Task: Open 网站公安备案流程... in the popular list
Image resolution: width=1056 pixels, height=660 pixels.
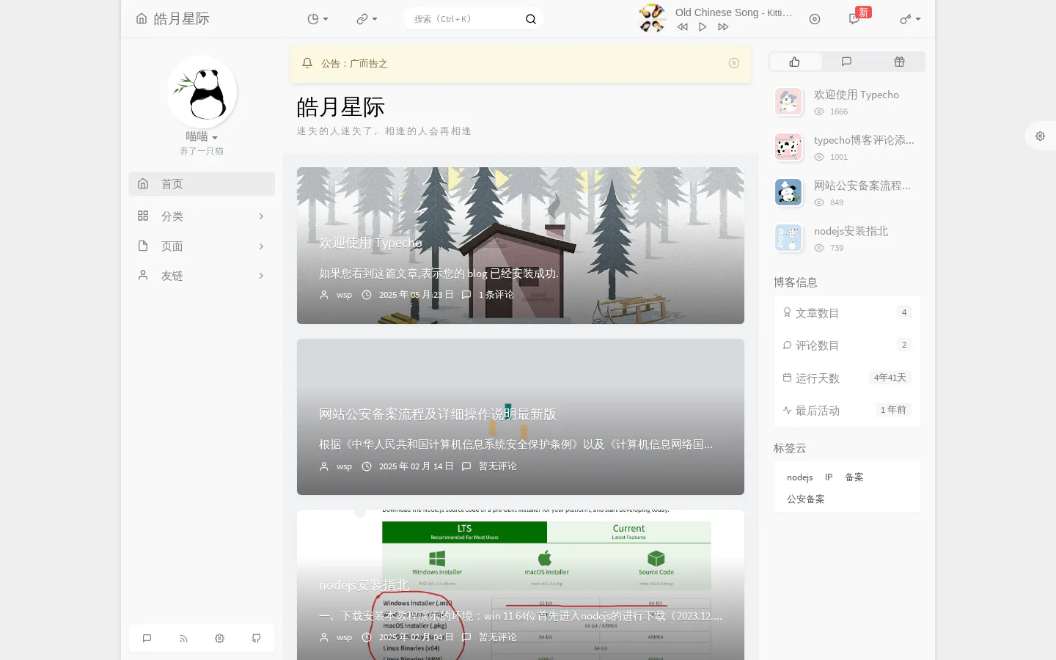Action: click(862, 186)
